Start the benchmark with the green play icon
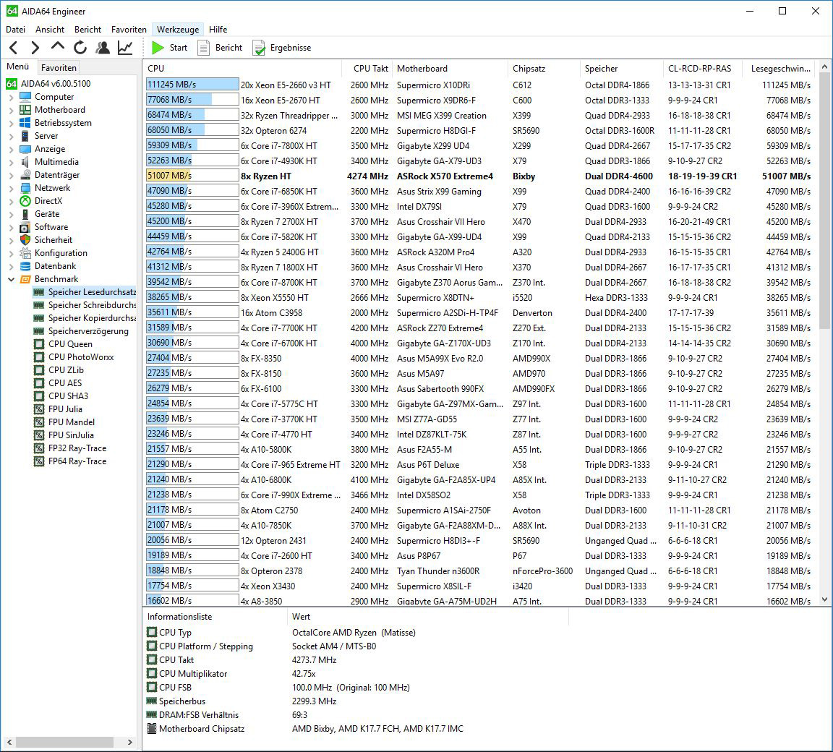The height and width of the screenshot is (752, 833). pyautogui.click(x=158, y=48)
